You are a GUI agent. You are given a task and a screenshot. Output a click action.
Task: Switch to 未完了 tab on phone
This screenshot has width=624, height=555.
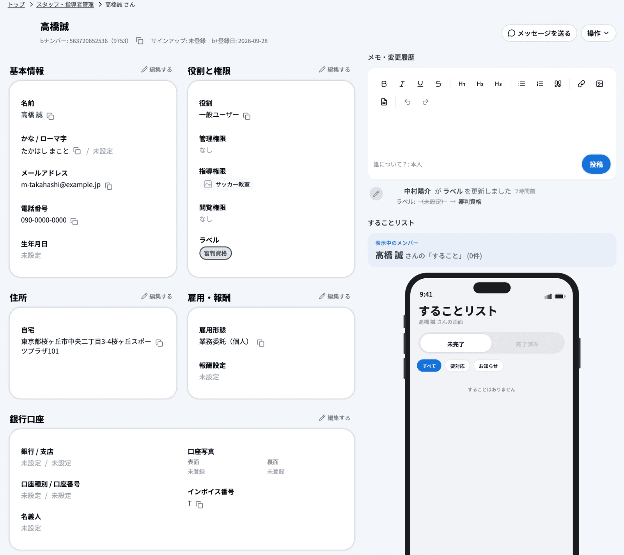click(x=456, y=344)
